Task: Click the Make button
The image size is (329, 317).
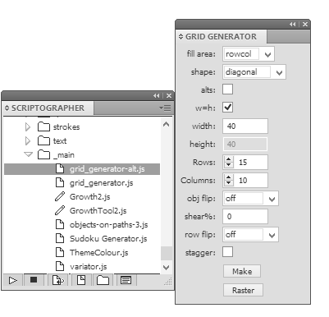Action: tap(242, 271)
